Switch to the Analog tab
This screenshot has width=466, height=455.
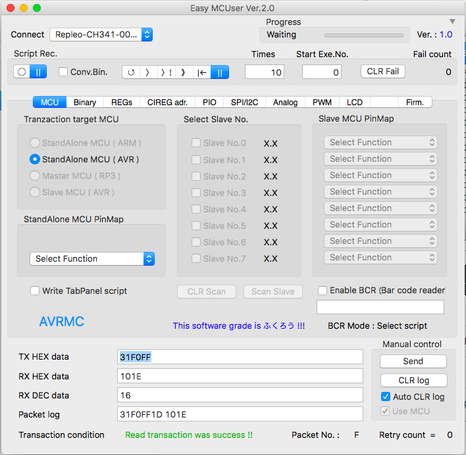click(285, 103)
